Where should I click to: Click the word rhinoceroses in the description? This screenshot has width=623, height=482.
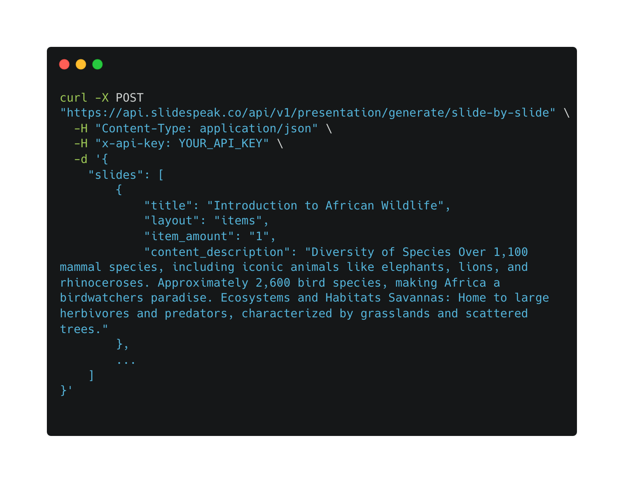(x=102, y=282)
